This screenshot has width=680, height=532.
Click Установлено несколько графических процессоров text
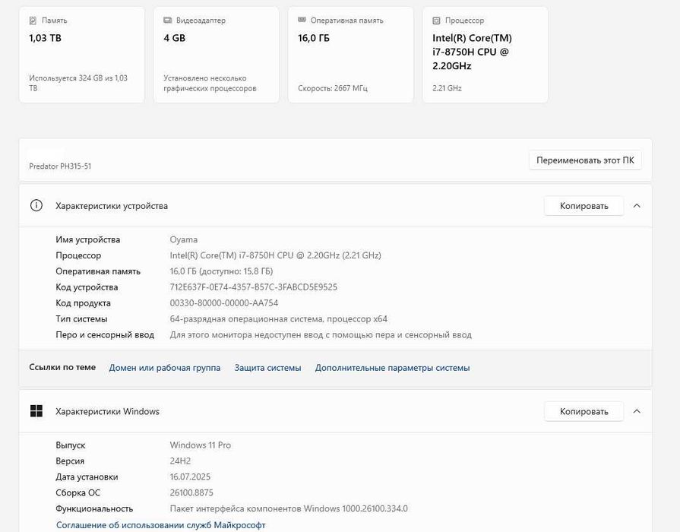click(210, 83)
